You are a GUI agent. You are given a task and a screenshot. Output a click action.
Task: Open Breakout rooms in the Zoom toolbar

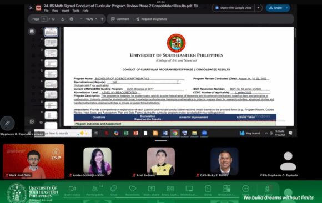click(227, 191)
